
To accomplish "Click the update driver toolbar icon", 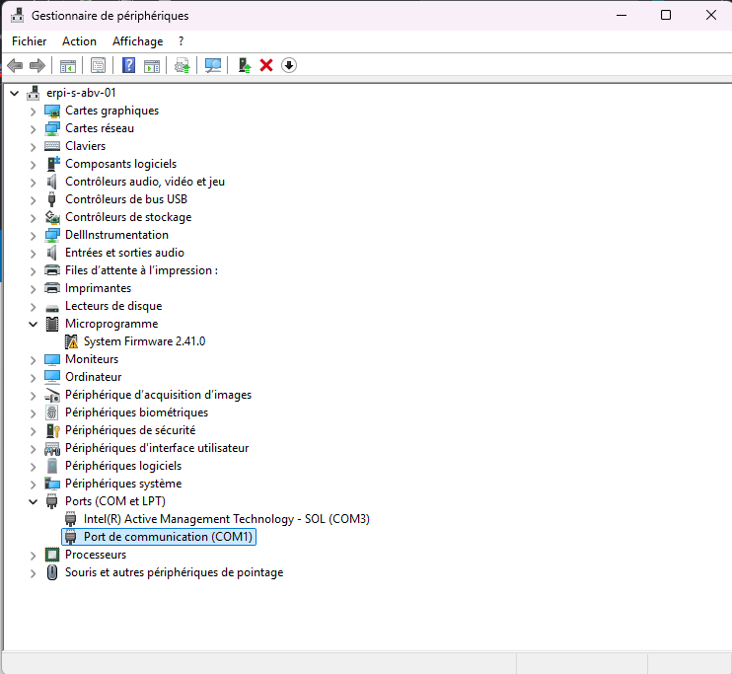I will click(182, 65).
